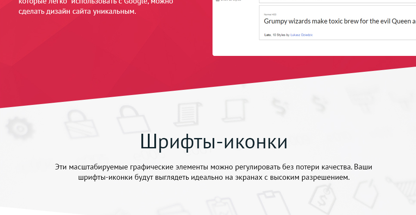Screen dimensions: 416x215
Task: Click the Lato font name
Action: pos(267,35)
